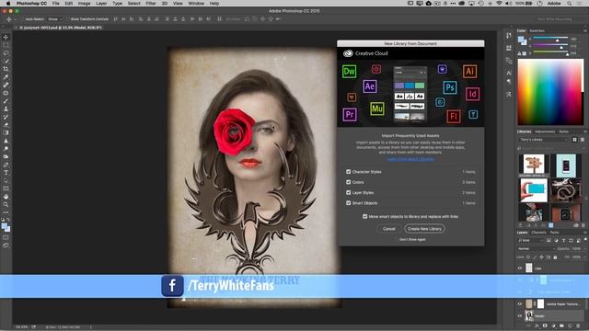The image size is (589, 331).
Task: Switch to the Channels tab
Action: point(538,233)
